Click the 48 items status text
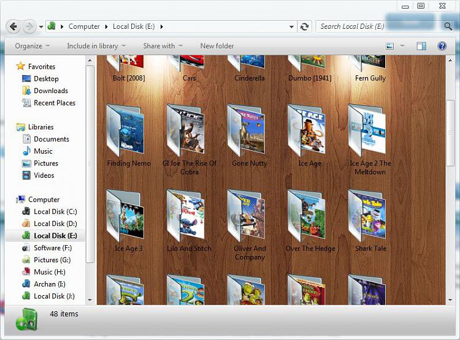The height and width of the screenshot is (340, 460). coord(64,314)
